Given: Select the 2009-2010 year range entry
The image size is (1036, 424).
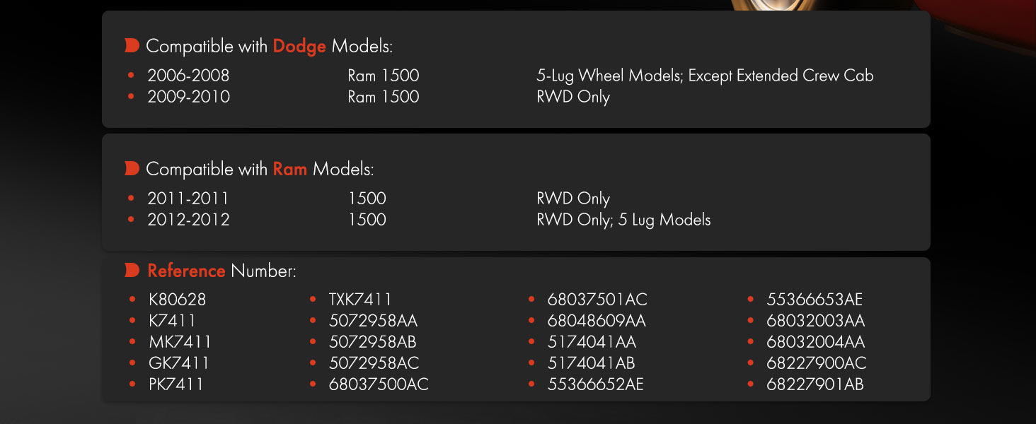Looking at the screenshot, I should [x=188, y=96].
